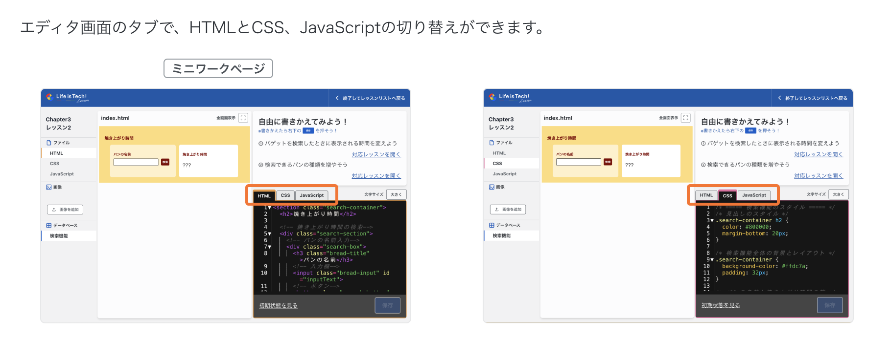Collapse line 1 section fold arrow, left editor
This screenshot has width=891, height=338.
(x=269, y=208)
